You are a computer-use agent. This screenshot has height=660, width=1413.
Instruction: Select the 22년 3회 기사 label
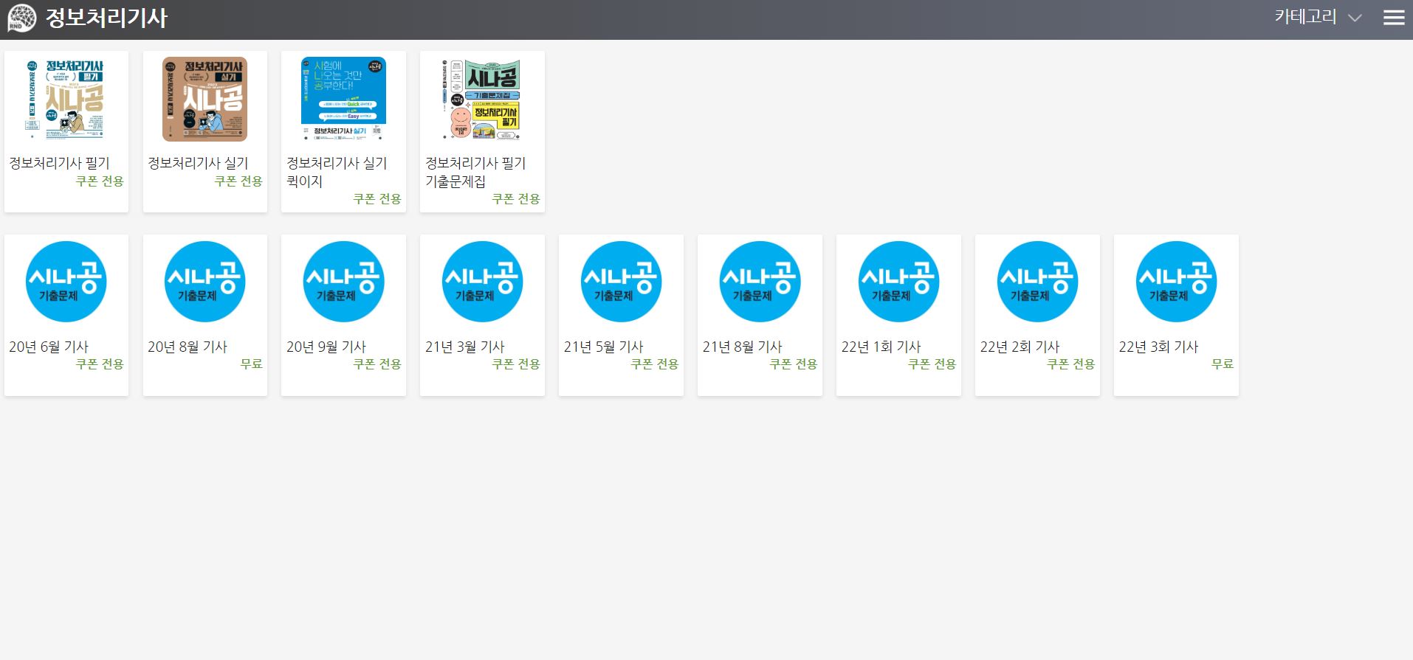click(1159, 347)
